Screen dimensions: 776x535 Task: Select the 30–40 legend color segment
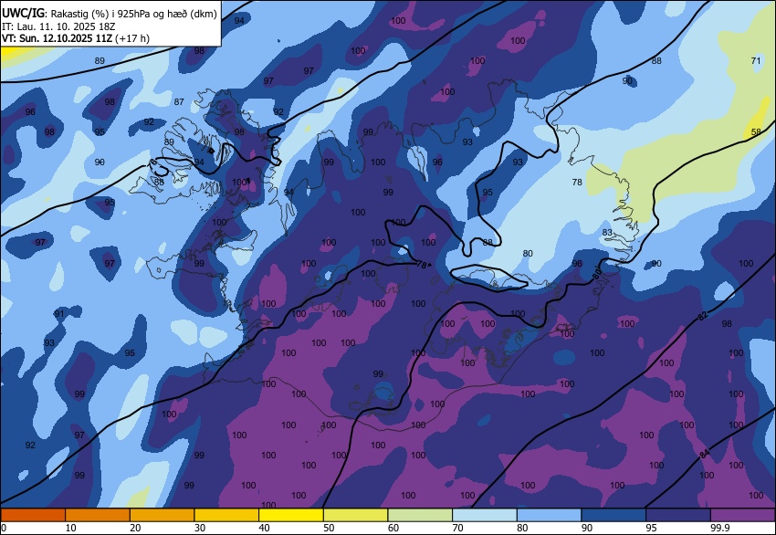coord(226,515)
